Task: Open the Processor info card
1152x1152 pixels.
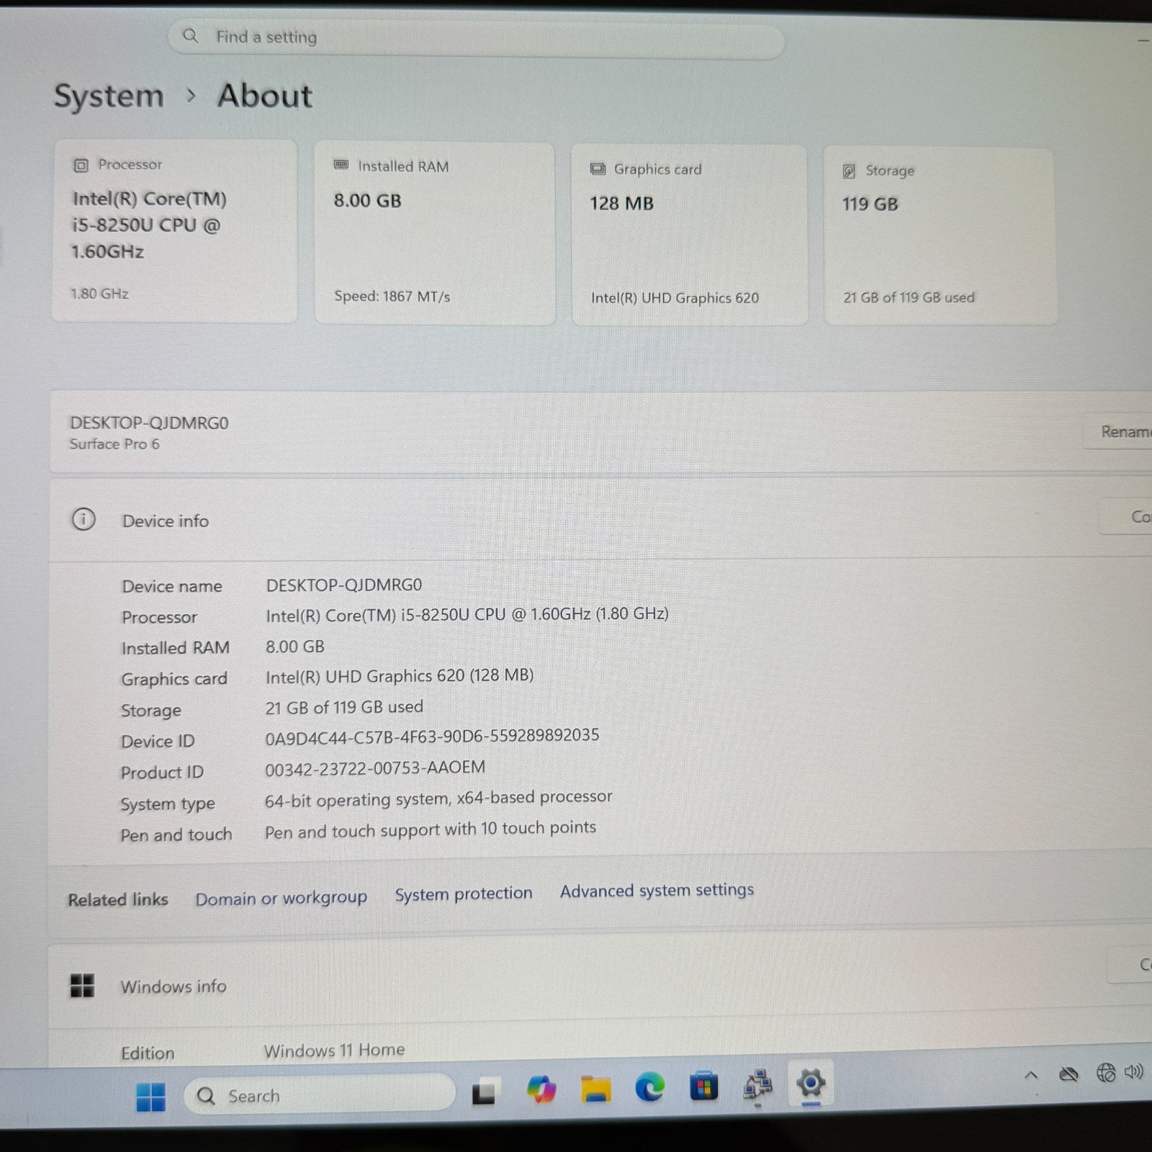Action: coord(175,230)
